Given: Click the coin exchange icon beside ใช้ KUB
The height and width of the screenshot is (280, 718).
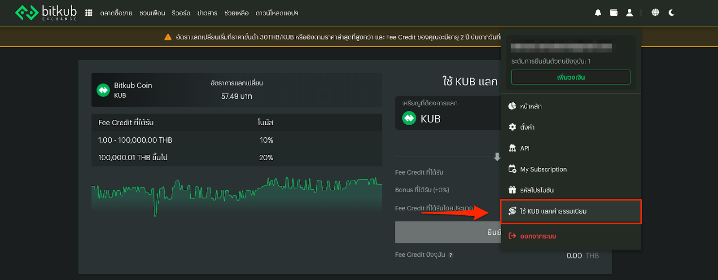Looking at the screenshot, I should [512, 211].
